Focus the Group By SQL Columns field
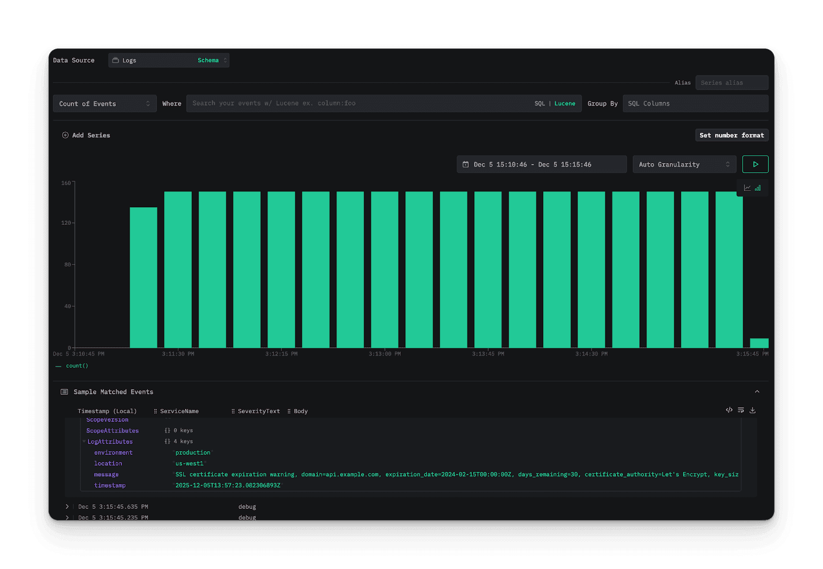823x569 pixels. [x=695, y=103]
